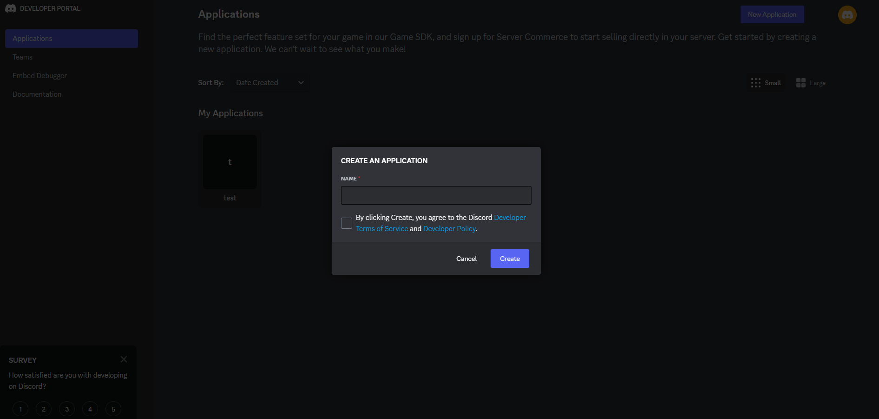Select survey rating 3

click(x=67, y=409)
